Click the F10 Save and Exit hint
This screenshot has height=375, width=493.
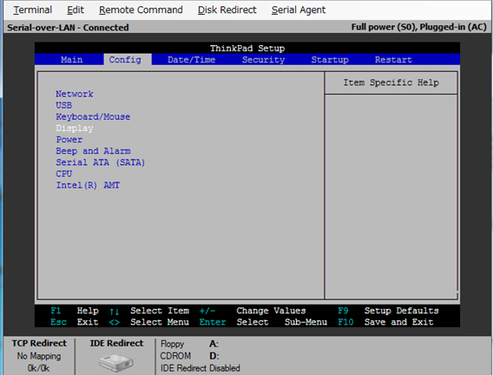385,322
